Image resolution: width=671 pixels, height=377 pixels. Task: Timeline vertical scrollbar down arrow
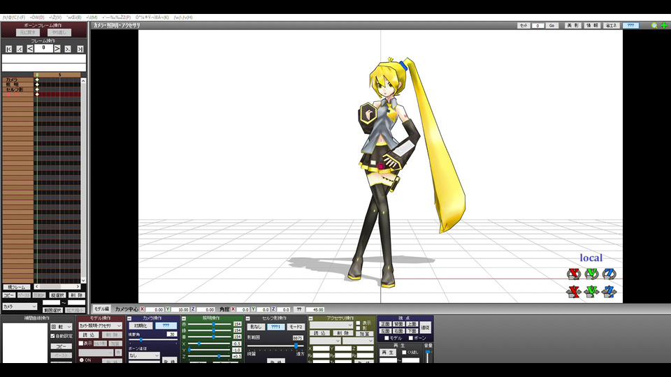[x=83, y=281]
